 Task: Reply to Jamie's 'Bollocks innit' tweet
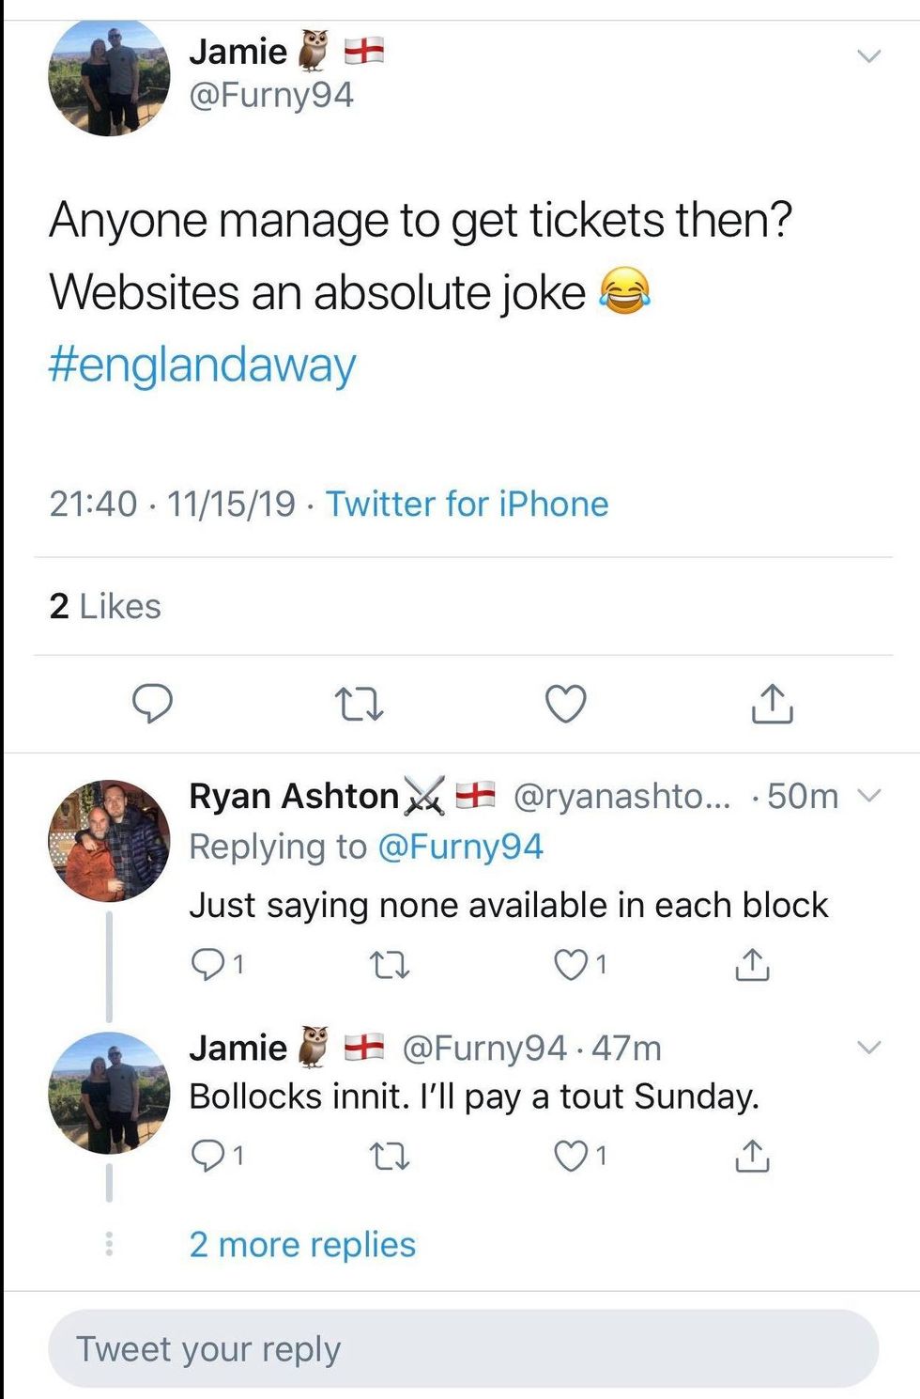pos(205,1156)
